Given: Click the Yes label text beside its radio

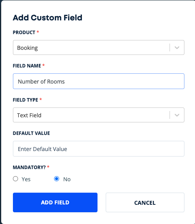Looking at the screenshot, I should coord(26,179).
